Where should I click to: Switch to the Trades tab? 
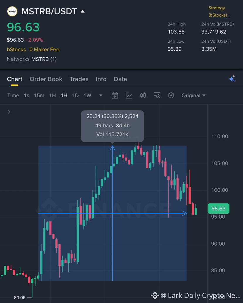click(79, 79)
